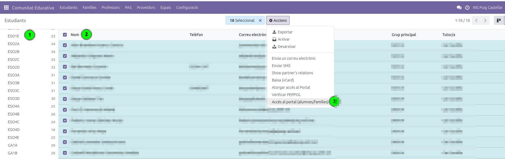
Task: Select Verificar PEPPOL action
Action: coord(286,95)
